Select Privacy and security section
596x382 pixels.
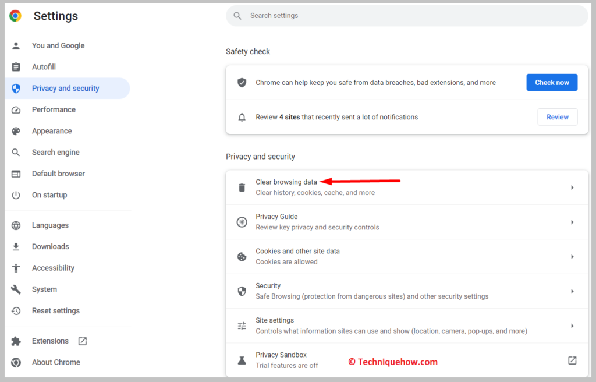point(68,89)
